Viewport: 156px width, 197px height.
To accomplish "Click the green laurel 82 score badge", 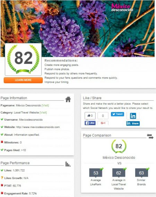I will click(23, 59).
